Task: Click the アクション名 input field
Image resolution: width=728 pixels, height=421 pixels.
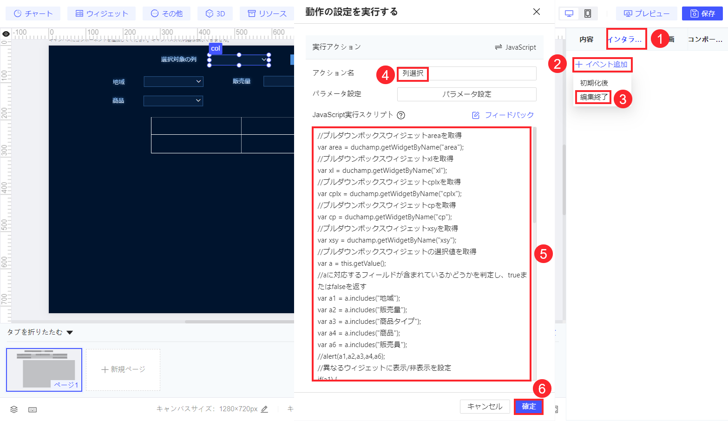Action: pyautogui.click(x=466, y=73)
